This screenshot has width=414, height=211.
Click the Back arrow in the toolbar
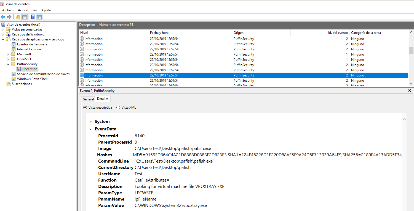[3, 17]
